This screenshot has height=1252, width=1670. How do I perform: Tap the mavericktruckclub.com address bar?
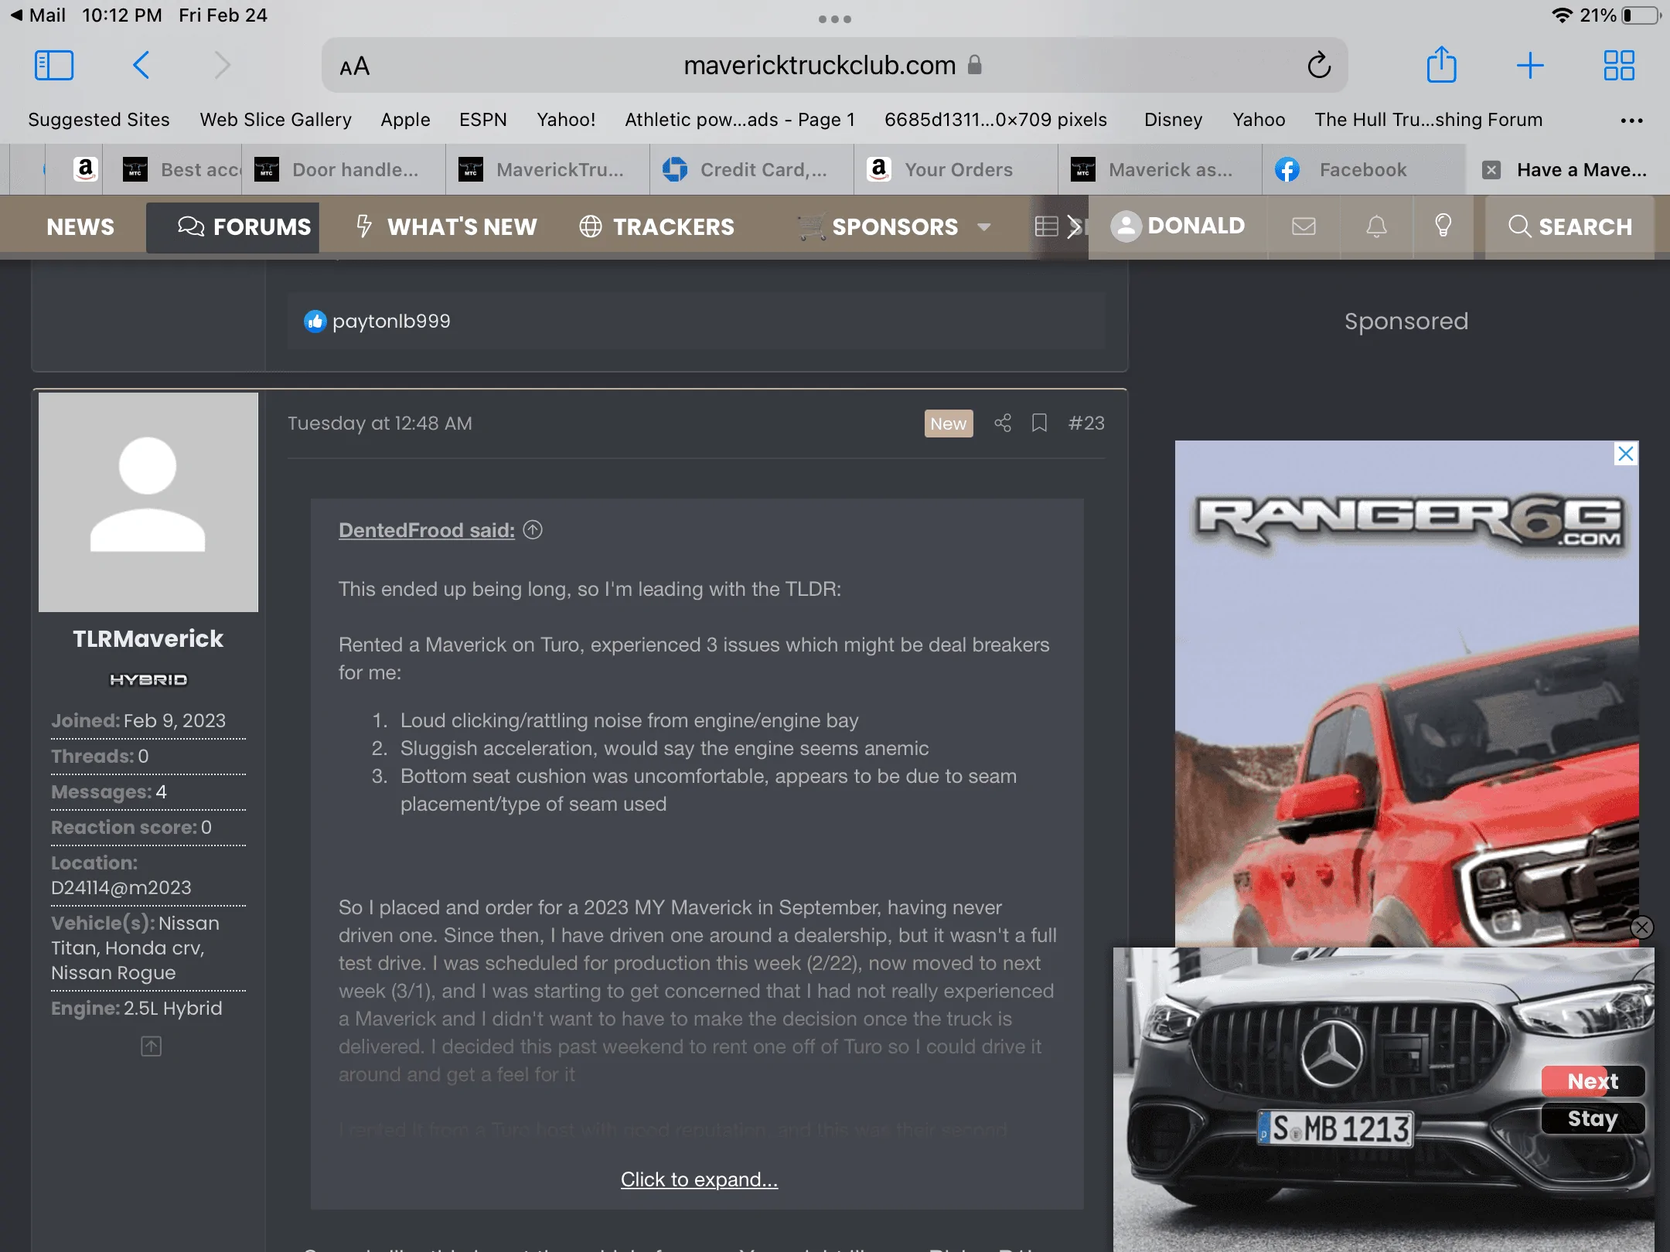[835, 66]
